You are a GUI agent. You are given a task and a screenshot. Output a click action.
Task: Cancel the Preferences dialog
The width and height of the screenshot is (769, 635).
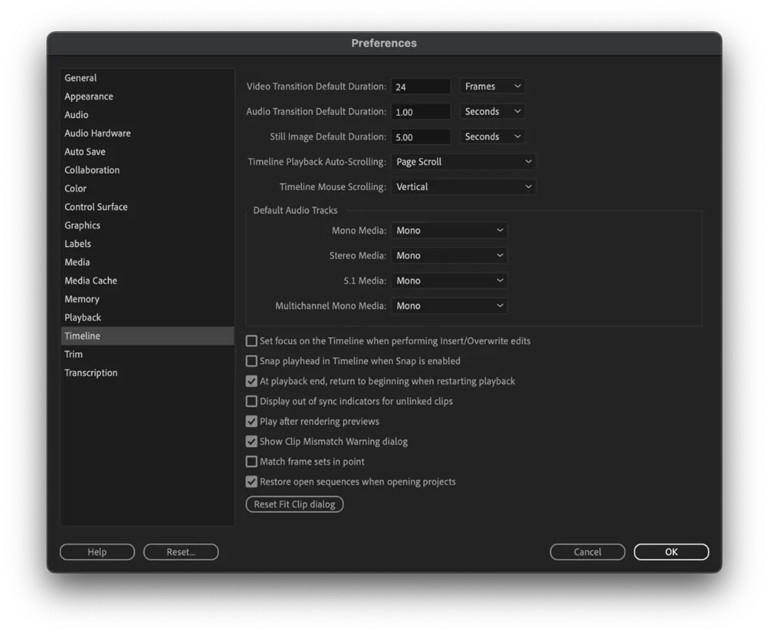click(587, 552)
